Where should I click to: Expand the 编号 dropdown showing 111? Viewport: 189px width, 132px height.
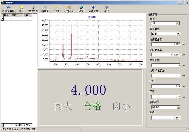178,23
